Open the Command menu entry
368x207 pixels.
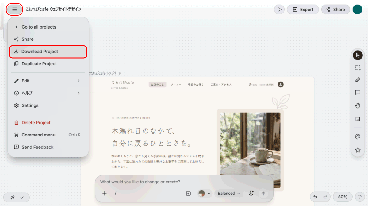(48, 135)
